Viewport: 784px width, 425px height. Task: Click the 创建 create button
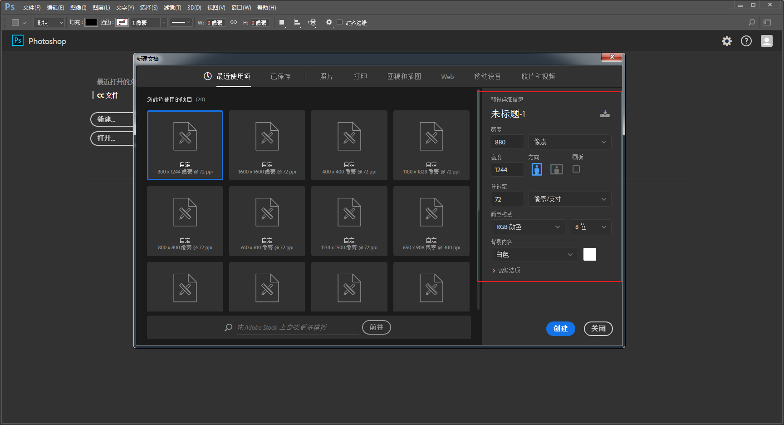pos(561,328)
